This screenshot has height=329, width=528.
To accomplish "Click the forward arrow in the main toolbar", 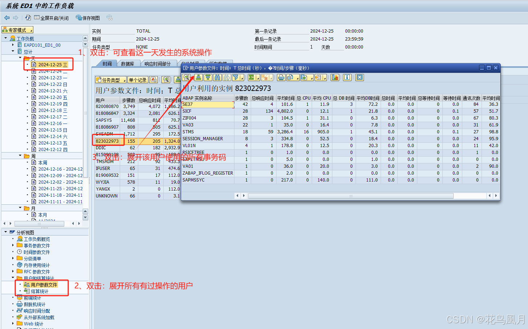I will (16, 17).
